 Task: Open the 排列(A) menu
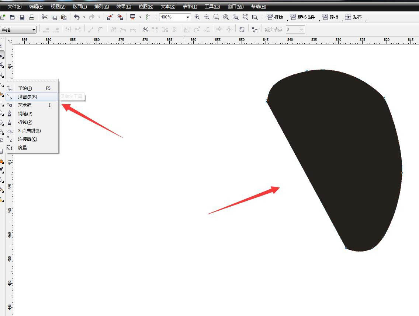(x=101, y=7)
